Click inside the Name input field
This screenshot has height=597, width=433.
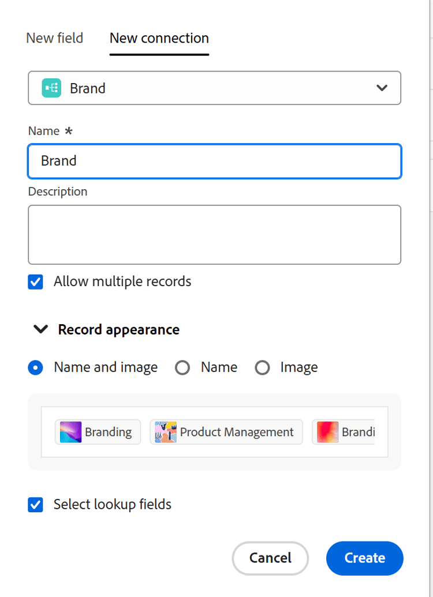214,161
